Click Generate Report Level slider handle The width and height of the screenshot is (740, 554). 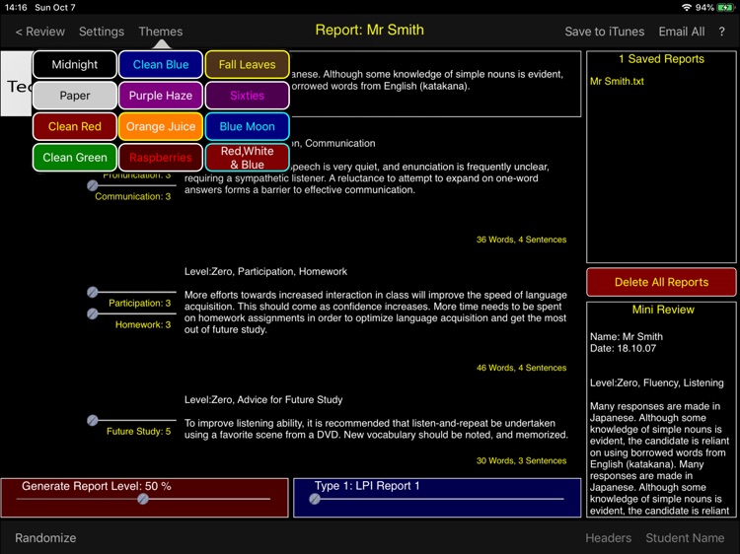click(143, 499)
